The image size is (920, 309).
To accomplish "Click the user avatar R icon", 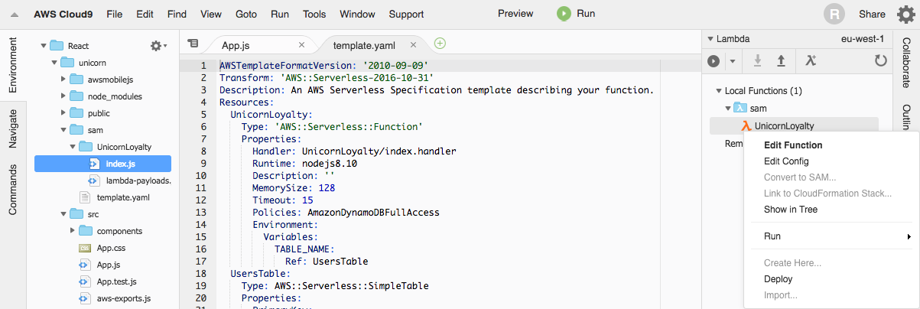I will click(834, 14).
